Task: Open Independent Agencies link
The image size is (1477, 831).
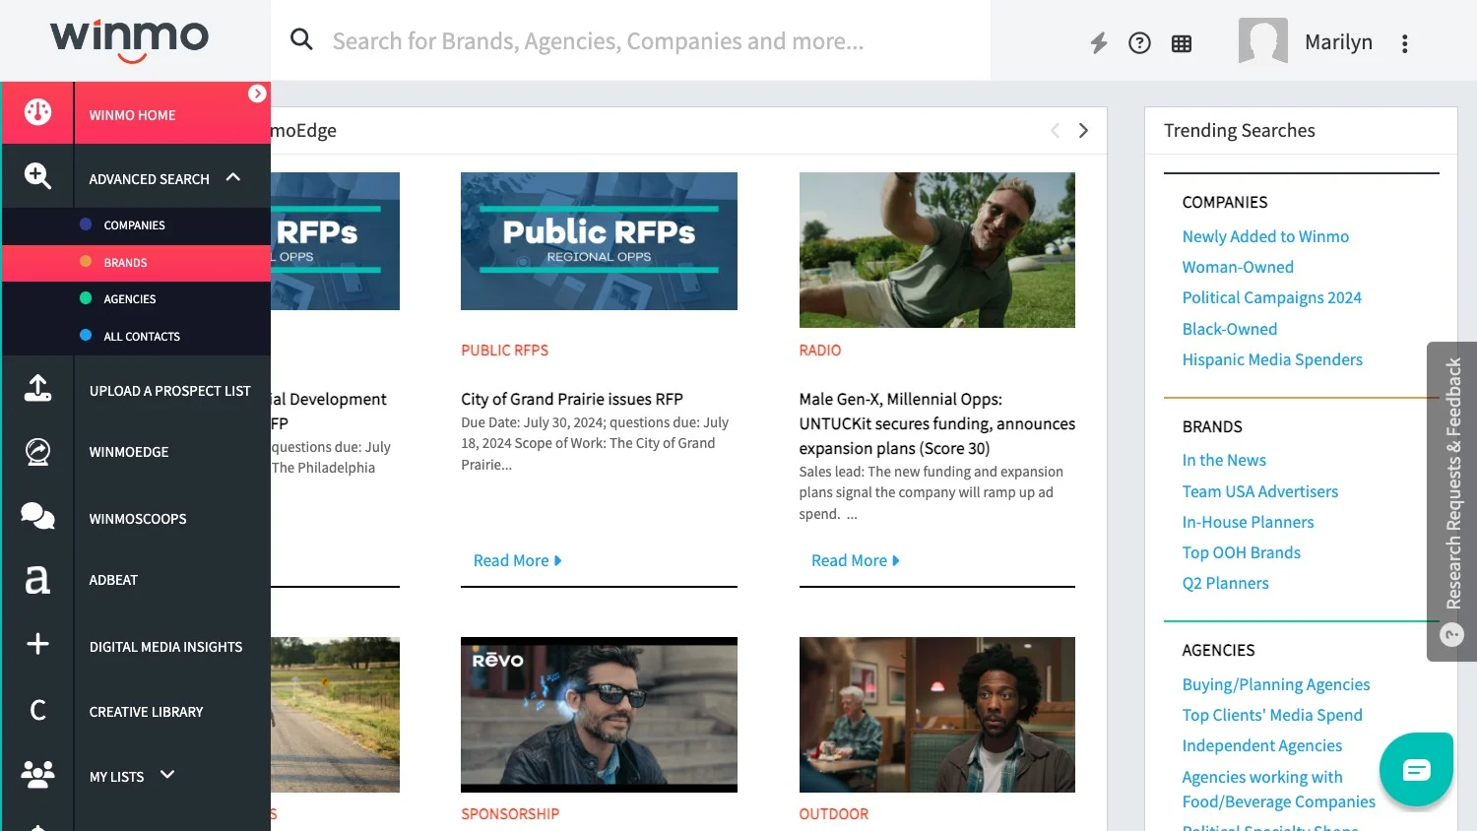Action: (x=1262, y=745)
